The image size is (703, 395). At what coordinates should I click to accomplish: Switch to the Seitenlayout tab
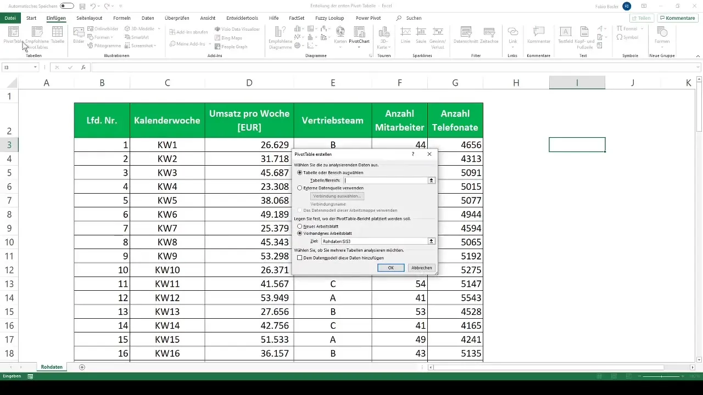point(89,18)
